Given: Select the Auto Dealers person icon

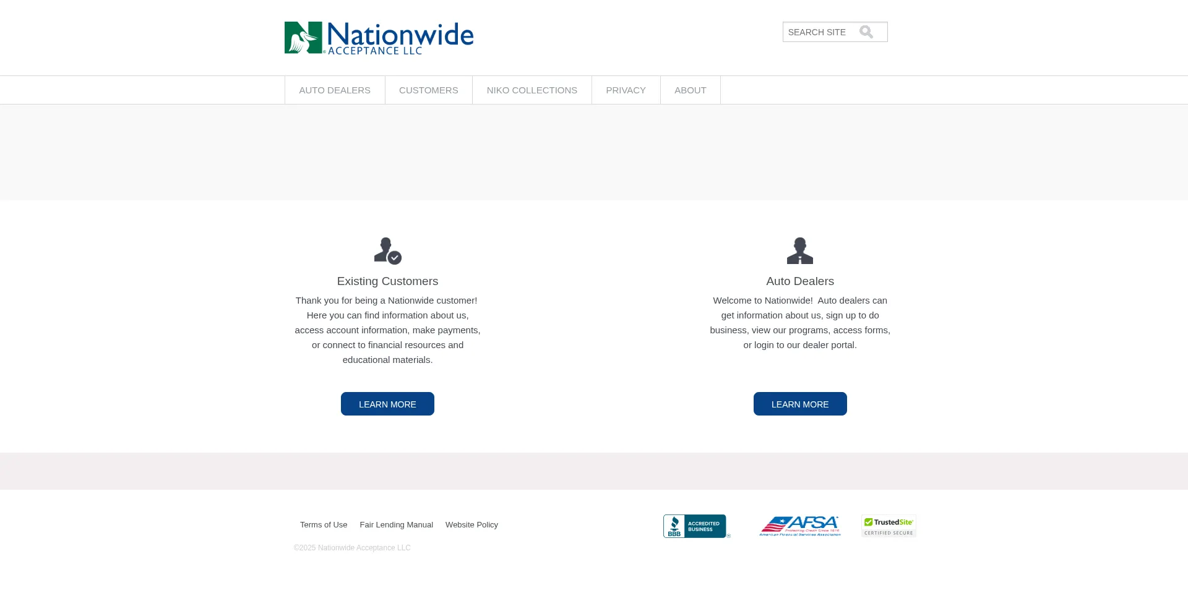Looking at the screenshot, I should 800,250.
